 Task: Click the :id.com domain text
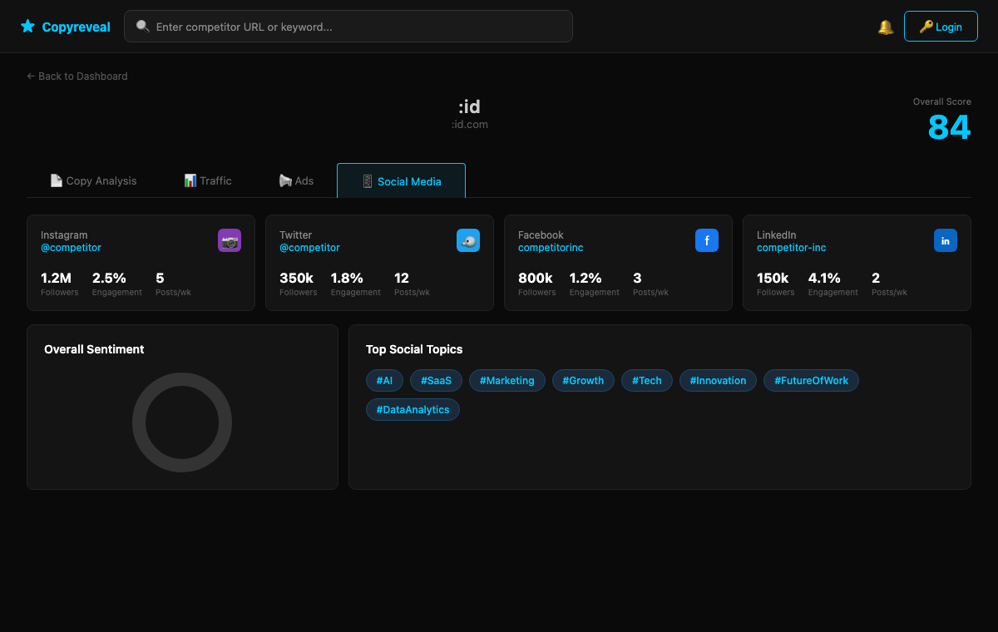coord(470,125)
